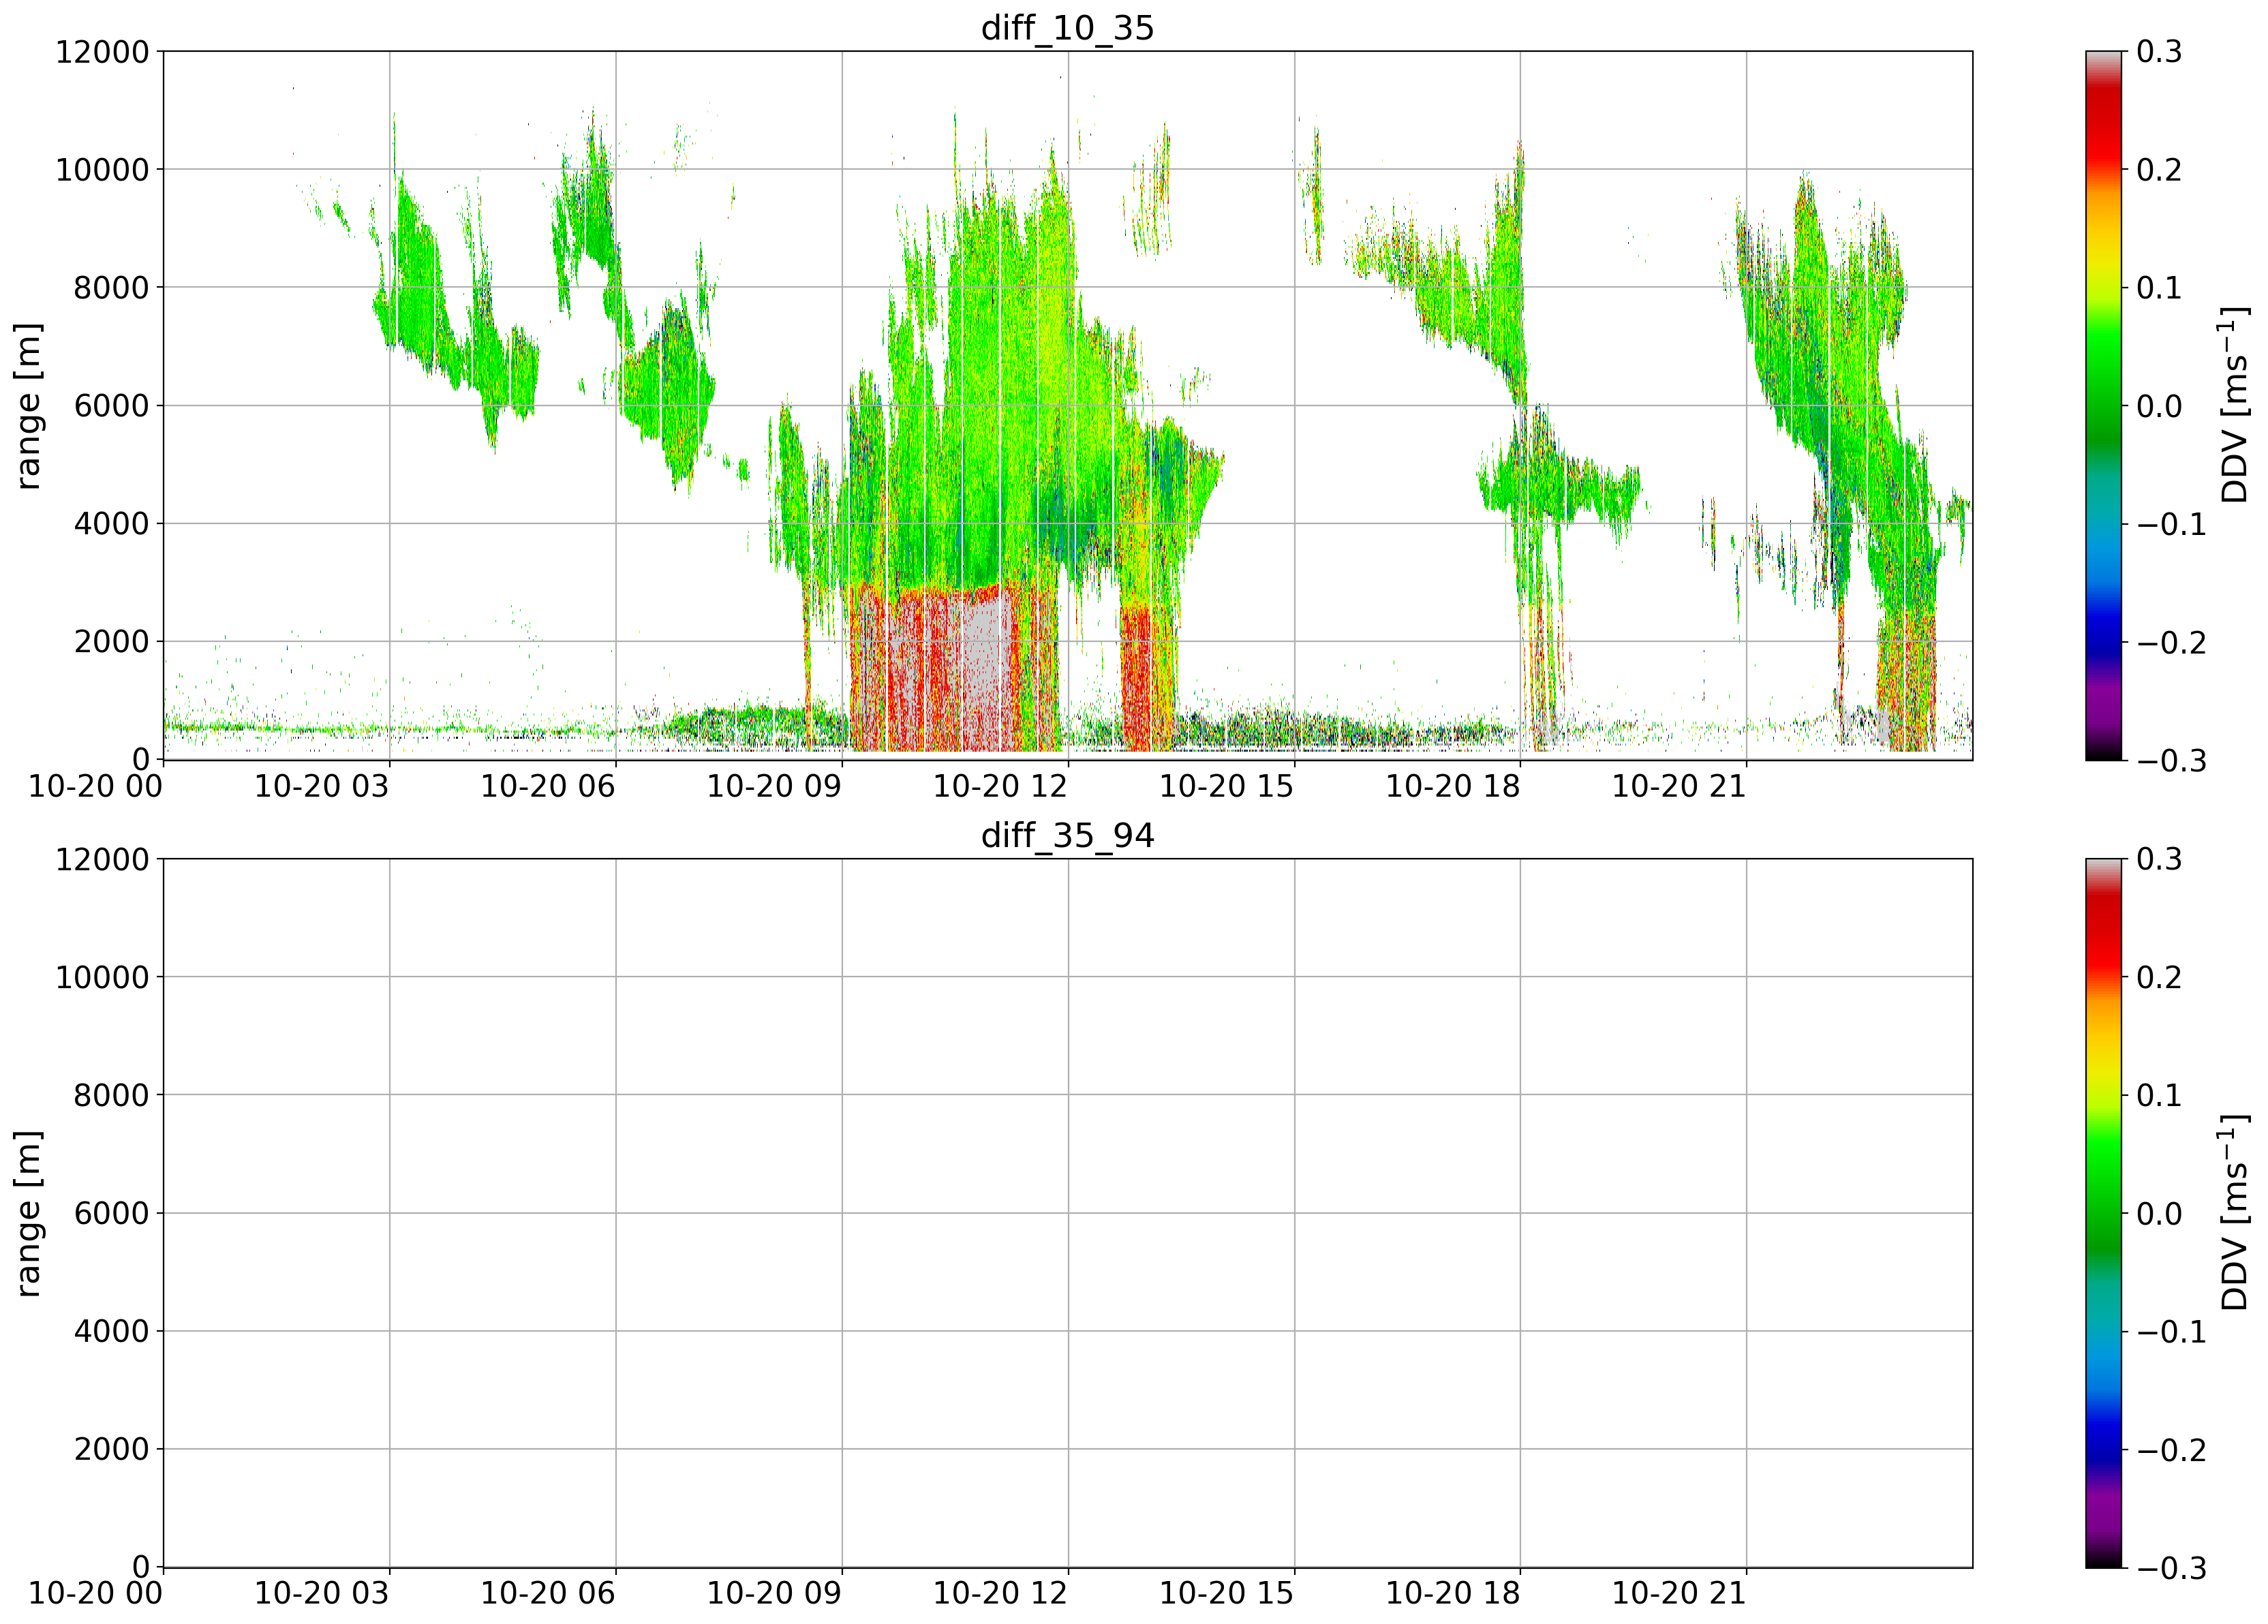The width and height of the screenshot is (2268, 1624).
Task: Select the −0.2 tick on diff_35_94 colorbar
Action: click(2171, 1450)
